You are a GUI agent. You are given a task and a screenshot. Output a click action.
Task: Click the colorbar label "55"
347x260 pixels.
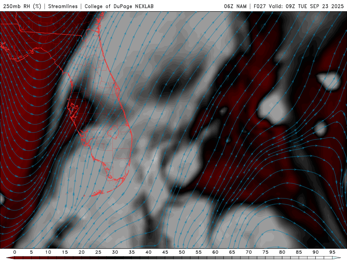click(199, 252)
